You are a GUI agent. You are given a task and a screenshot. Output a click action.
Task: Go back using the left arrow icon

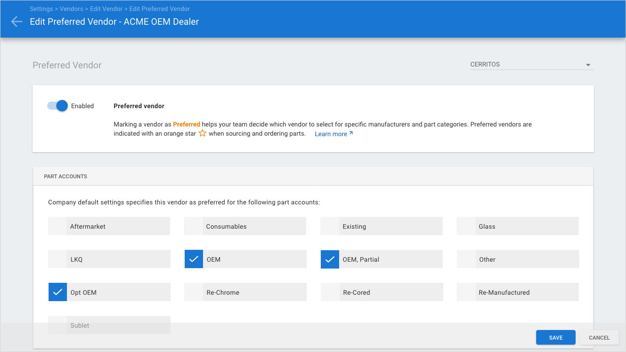[16, 22]
